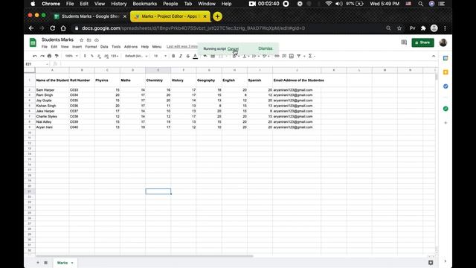
Task: Open the Sheets File menu
Action: 45,47
